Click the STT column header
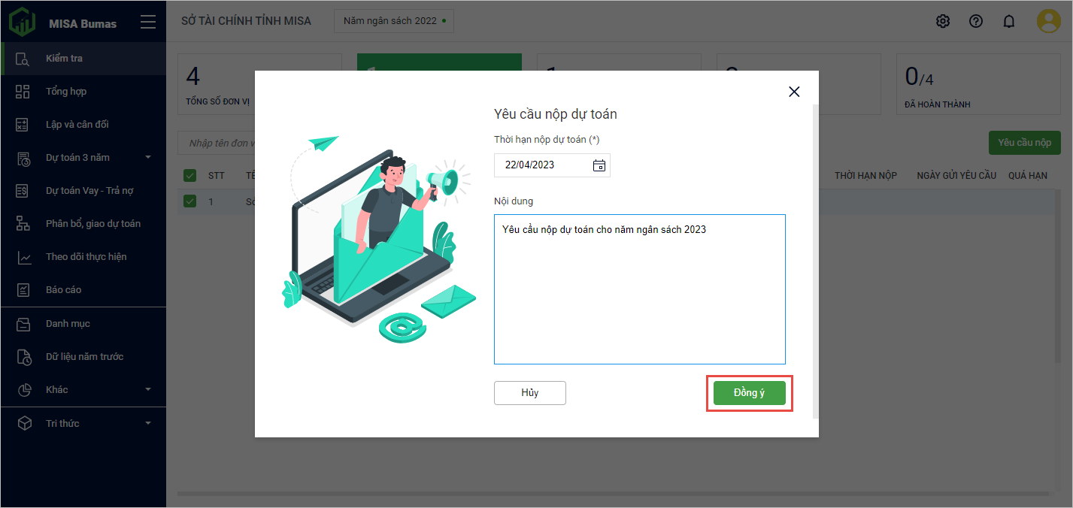 (x=217, y=176)
